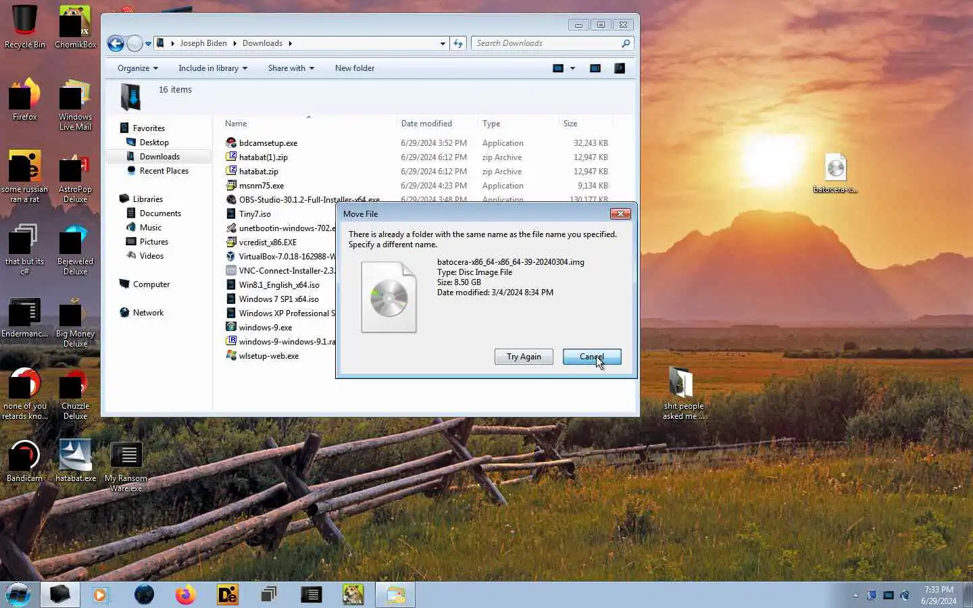Click the Windows Live Mail desktop icon
Image resolution: width=973 pixels, height=608 pixels.
(75, 105)
